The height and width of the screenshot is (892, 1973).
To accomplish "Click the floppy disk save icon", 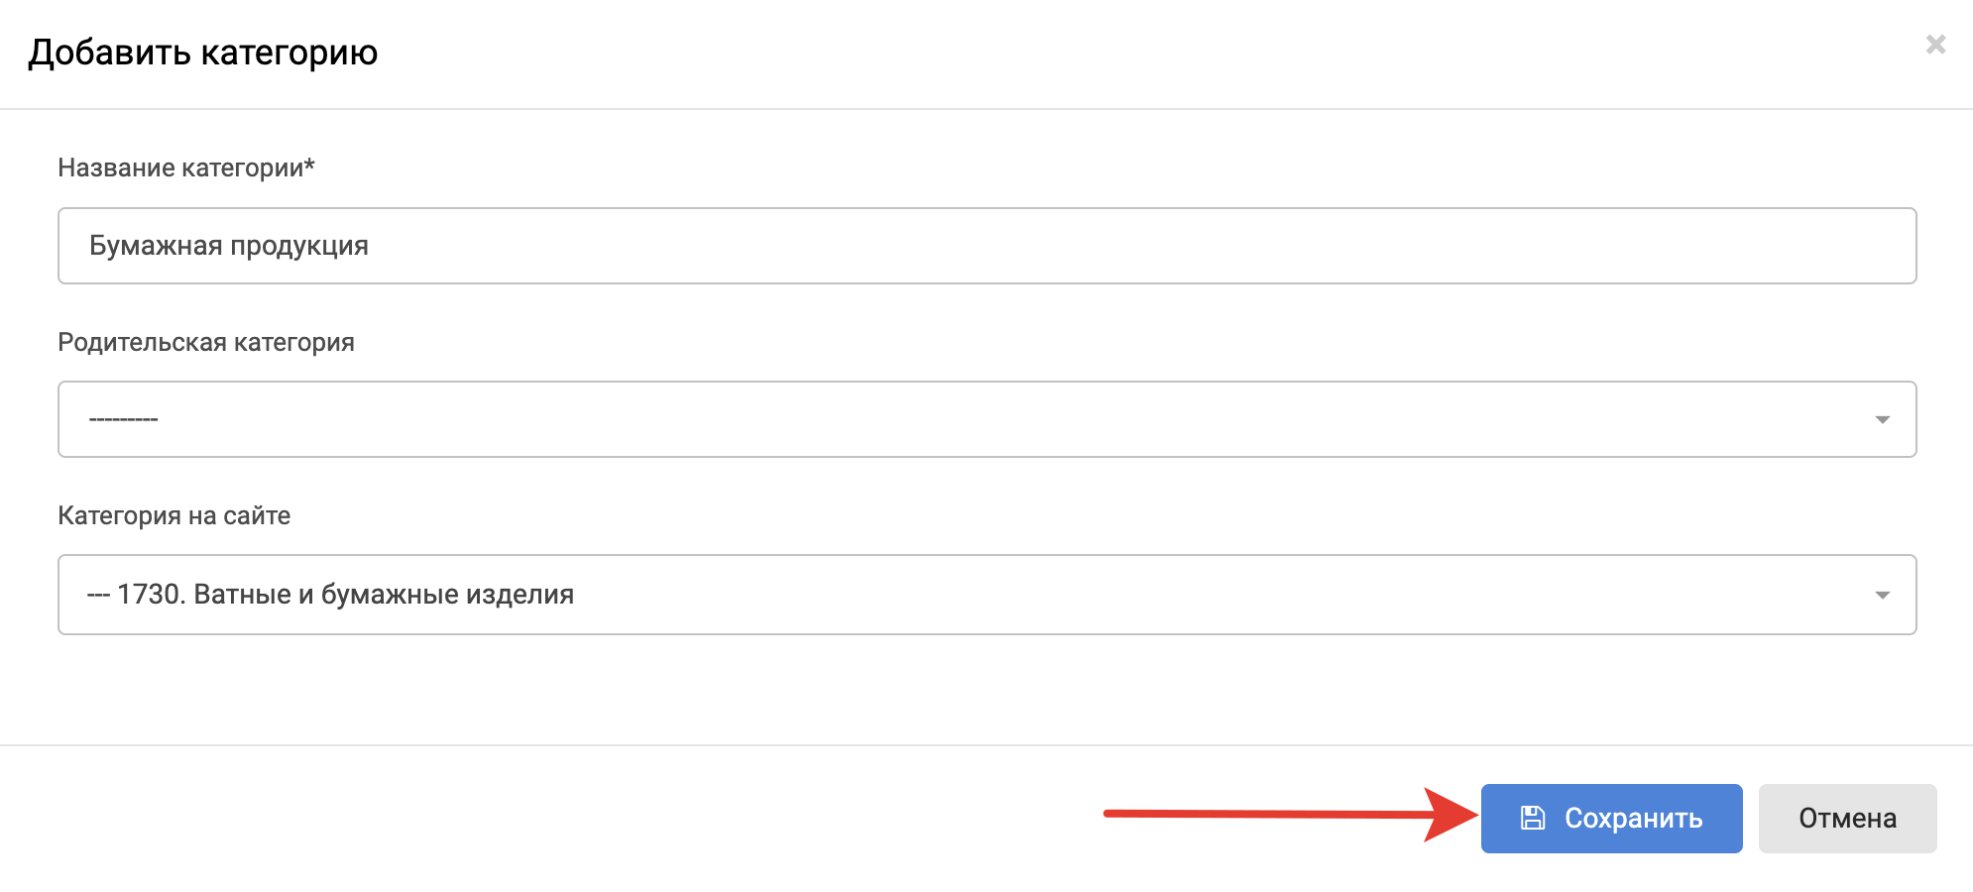I will (1533, 818).
